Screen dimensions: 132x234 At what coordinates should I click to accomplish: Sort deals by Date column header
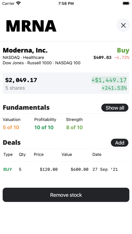tap(97, 154)
